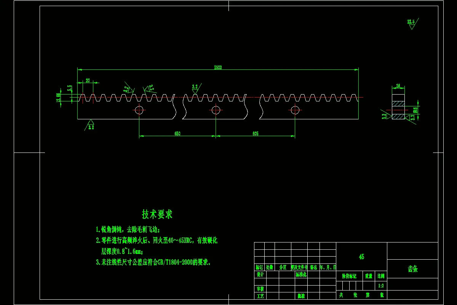
Task: Select the '工艺' row label
Action: click(x=260, y=296)
